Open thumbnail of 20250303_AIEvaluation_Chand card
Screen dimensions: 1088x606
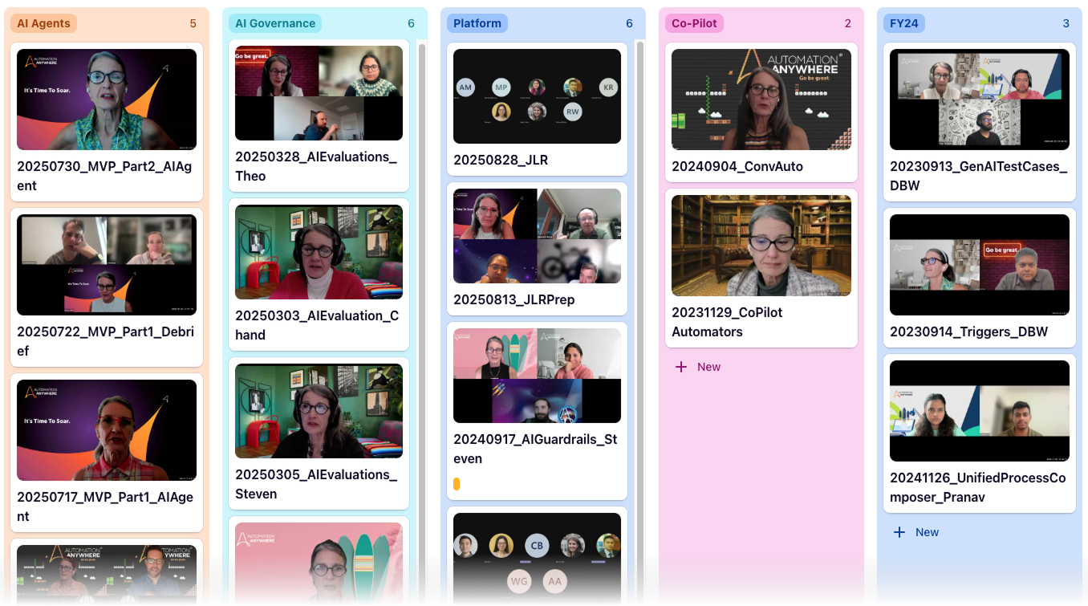[x=319, y=252]
